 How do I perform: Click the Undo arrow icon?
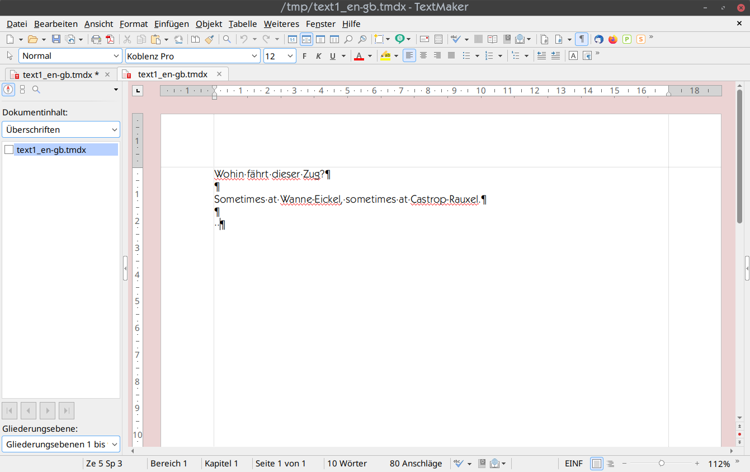[244, 39]
